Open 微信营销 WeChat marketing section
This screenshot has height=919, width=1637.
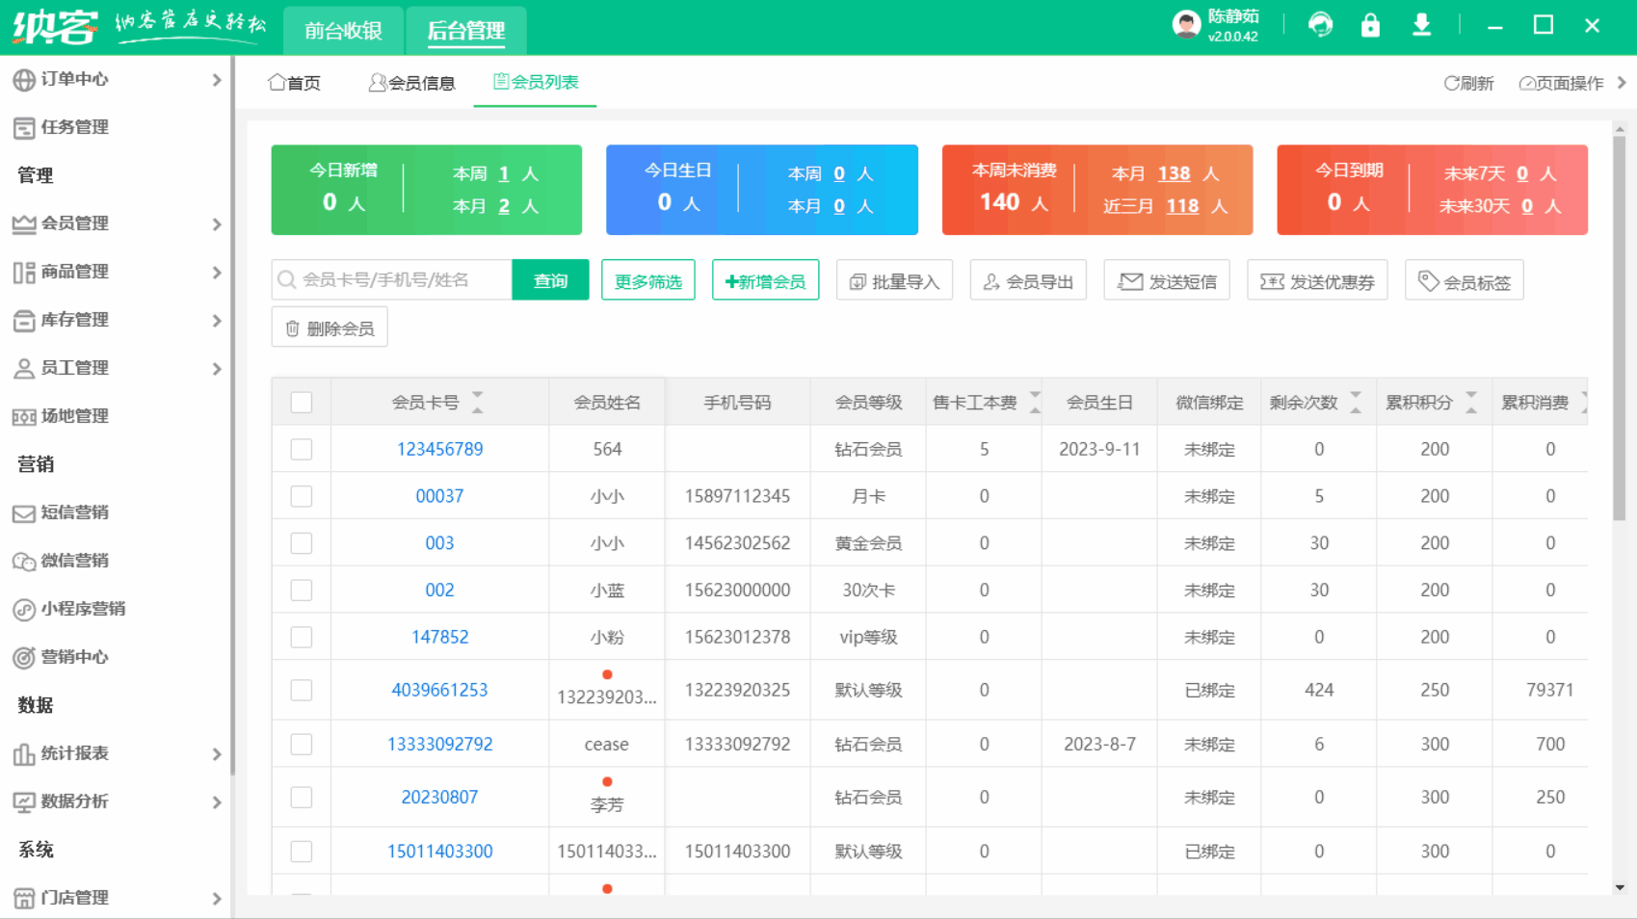pos(74,561)
